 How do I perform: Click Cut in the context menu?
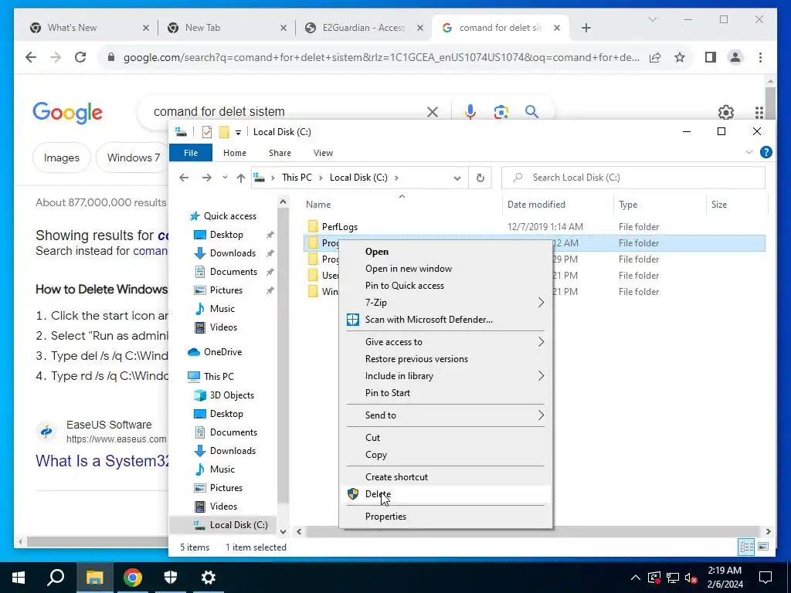(372, 438)
